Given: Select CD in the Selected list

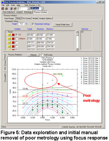Looking at the screenshot, I should [82, 32].
